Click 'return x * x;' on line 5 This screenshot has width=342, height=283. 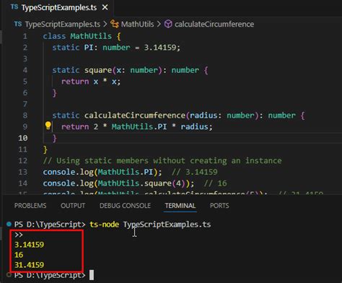pos(91,82)
